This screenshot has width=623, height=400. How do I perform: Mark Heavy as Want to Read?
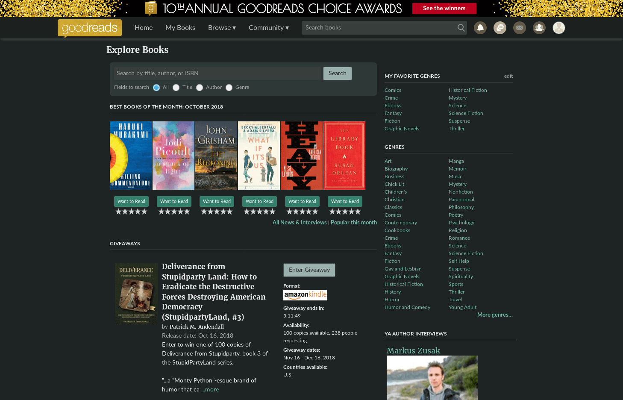pos(302,202)
